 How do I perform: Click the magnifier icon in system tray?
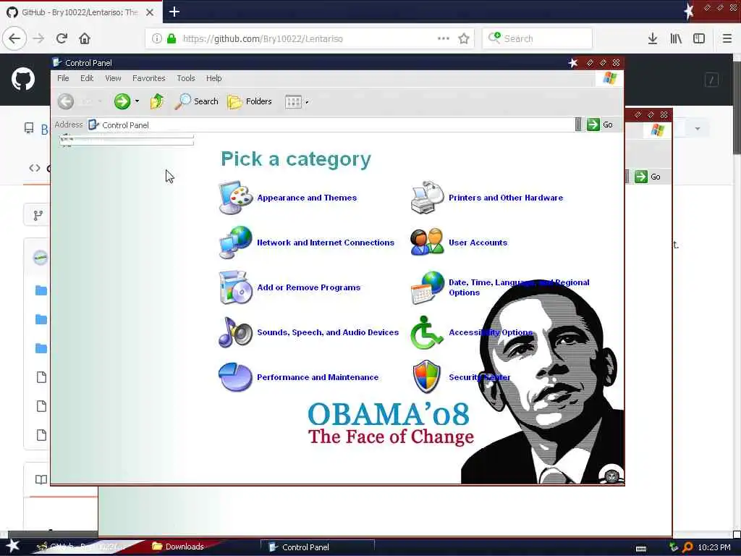click(x=687, y=547)
